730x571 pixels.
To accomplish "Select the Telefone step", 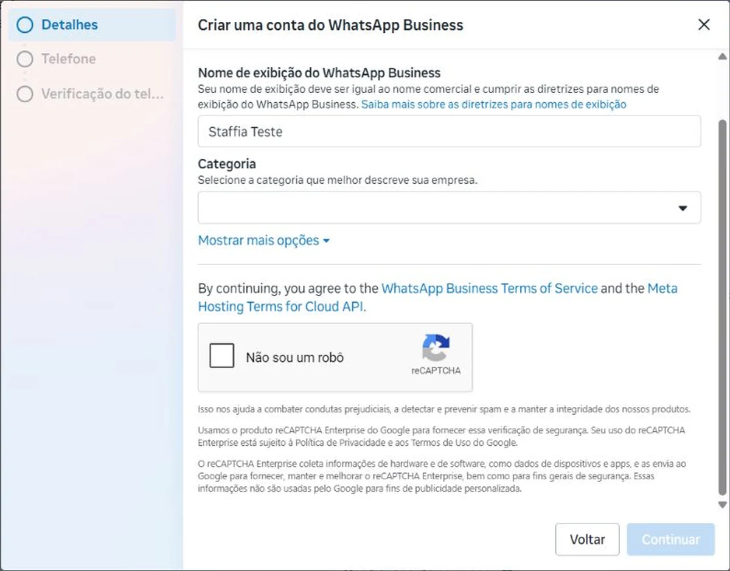I will point(92,59).
